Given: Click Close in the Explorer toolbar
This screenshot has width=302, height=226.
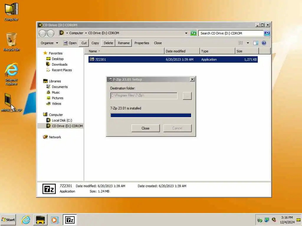Looking at the screenshot, I should point(158,43).
